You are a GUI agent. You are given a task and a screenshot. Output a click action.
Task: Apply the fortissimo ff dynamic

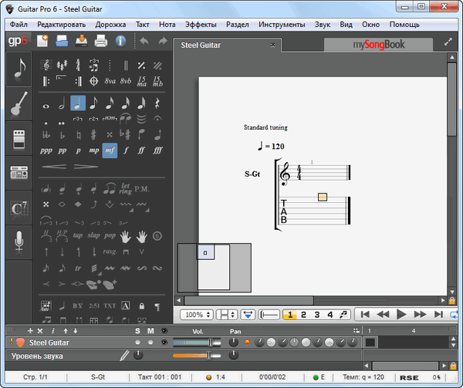pyautogui.click(x=142, y=150)
